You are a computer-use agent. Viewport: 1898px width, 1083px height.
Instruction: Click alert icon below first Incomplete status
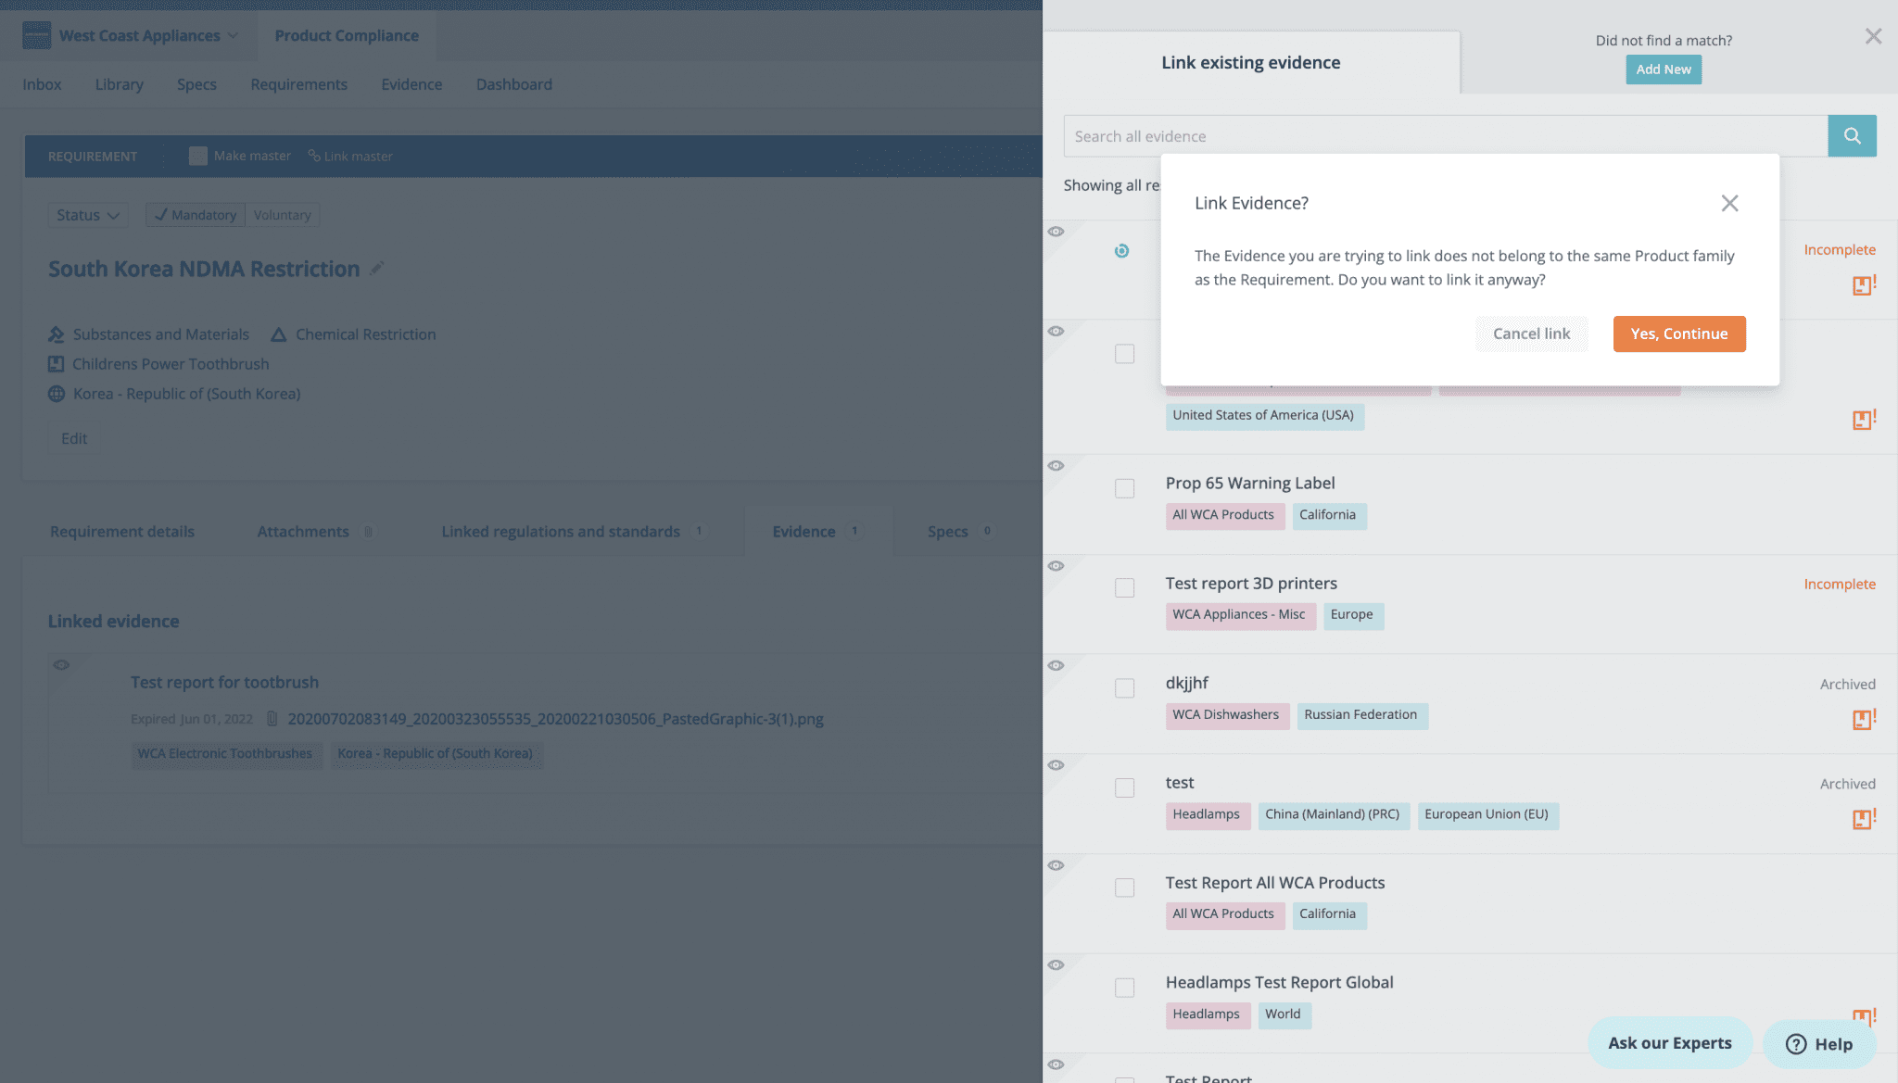point(1864,285)
